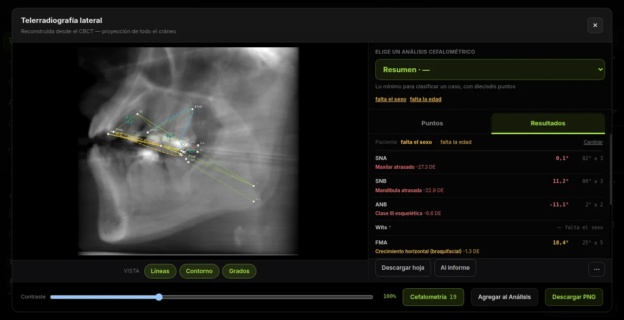Toggle the Líneas view chip
624x320 pixels.
click(x=160, y=271)
